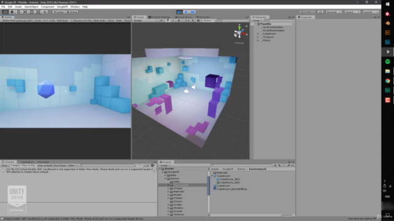Select GvrEditorEmulator in Hierarchy

(x=273, y=30)
